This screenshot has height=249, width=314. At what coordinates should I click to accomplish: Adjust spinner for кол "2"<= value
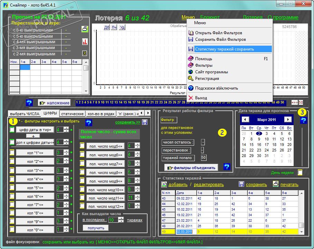[x=66, y=161]
